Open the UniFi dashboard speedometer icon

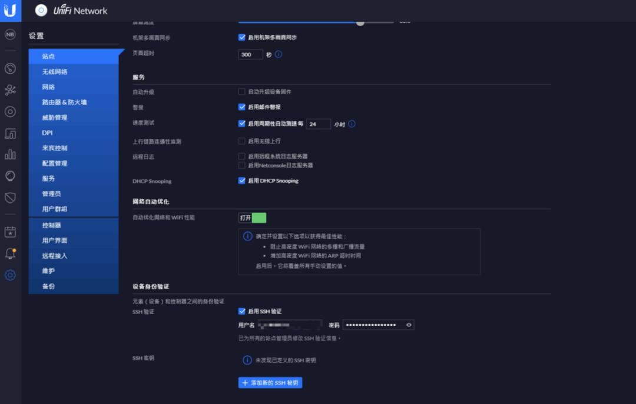(9, 68)
